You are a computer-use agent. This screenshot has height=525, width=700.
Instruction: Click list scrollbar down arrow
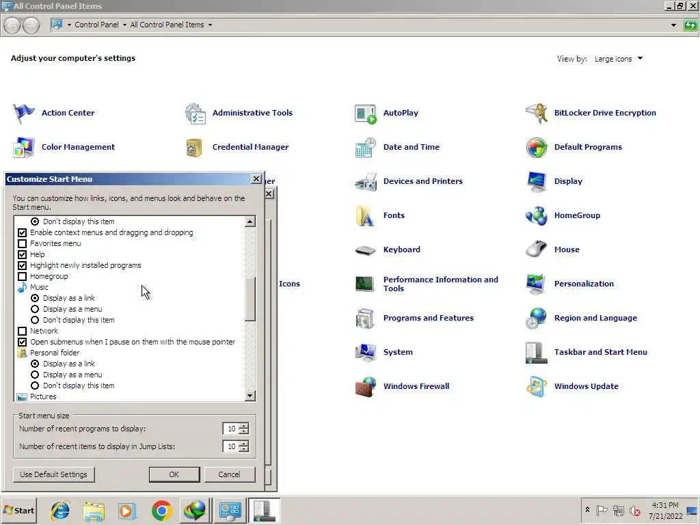coord(250,396)
